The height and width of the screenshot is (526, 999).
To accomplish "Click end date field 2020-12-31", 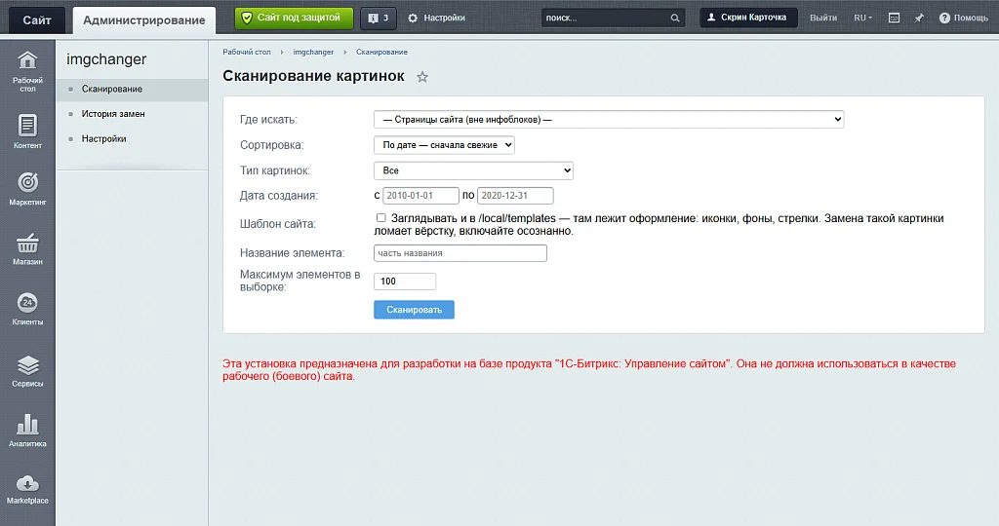I will pyautogui.click(x=515, y=196).
